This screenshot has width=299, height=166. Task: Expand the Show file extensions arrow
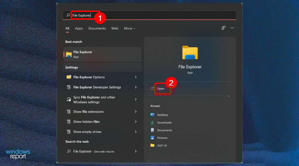point(136,112)
